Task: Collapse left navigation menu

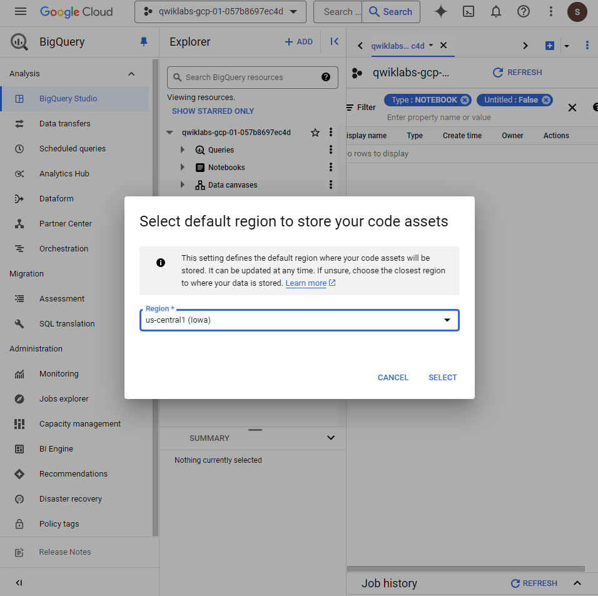Action: click(x=19, y=582)
